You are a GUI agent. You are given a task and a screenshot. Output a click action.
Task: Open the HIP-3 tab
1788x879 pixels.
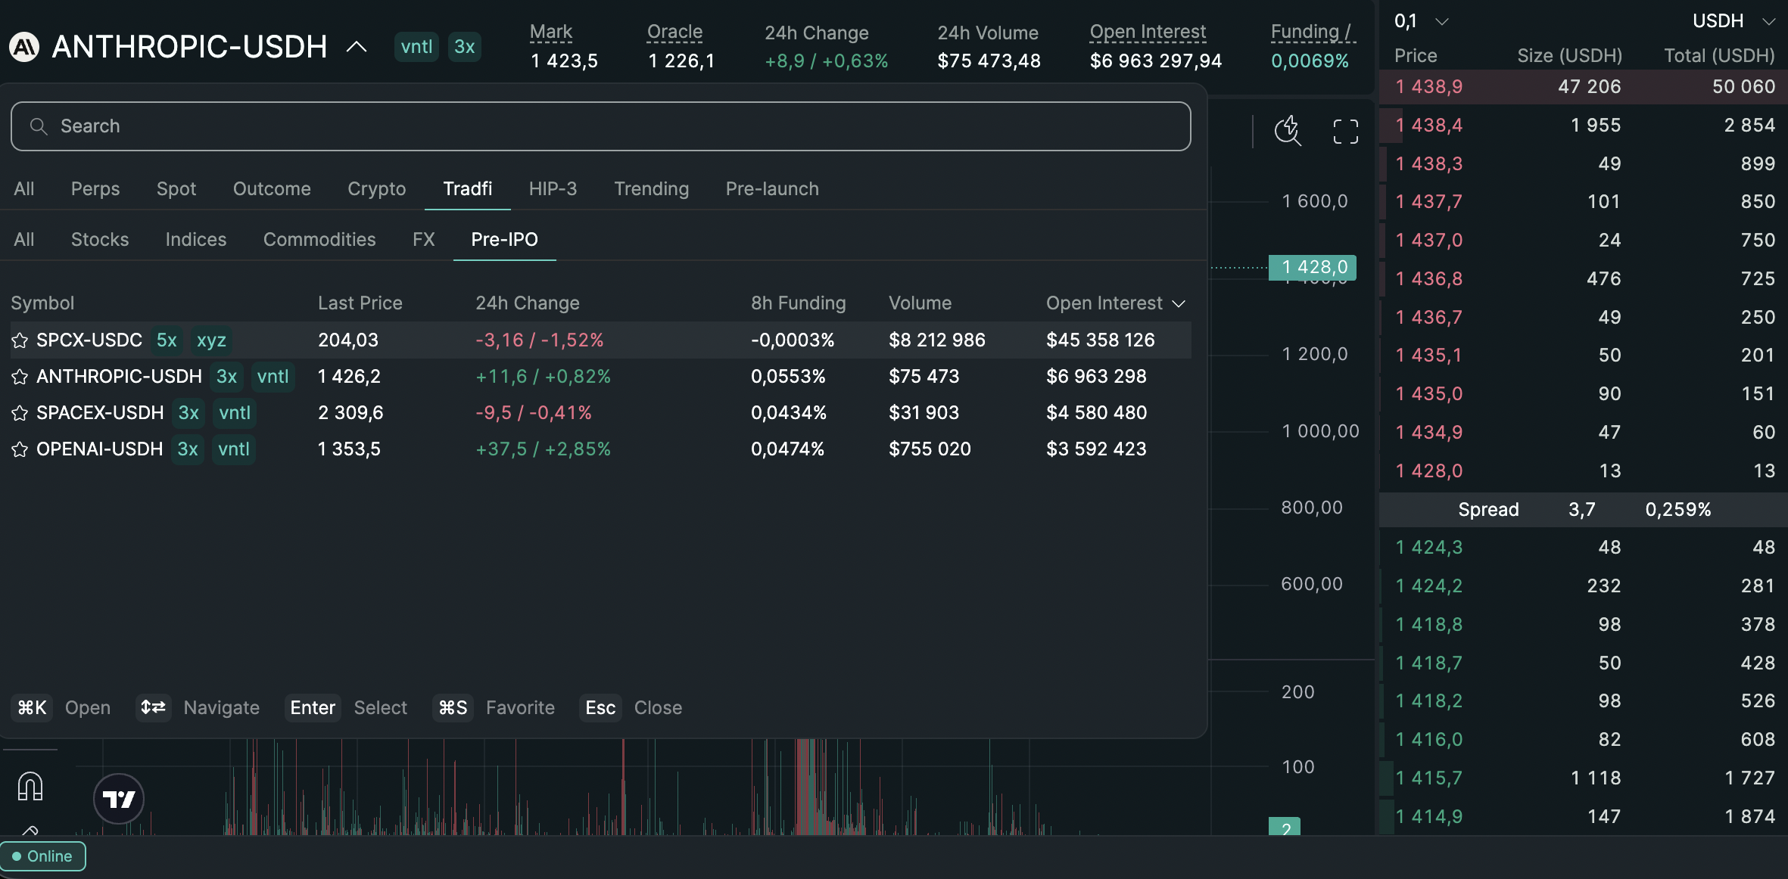coord(553,188)
